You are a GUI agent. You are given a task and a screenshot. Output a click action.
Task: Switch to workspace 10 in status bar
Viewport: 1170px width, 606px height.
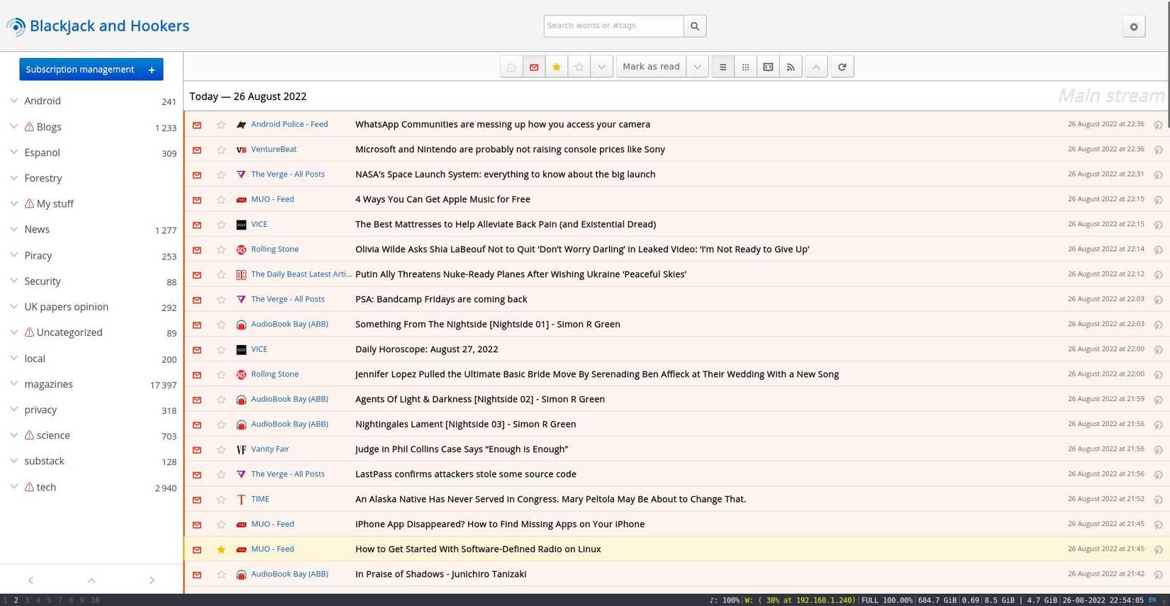[95, 600]
